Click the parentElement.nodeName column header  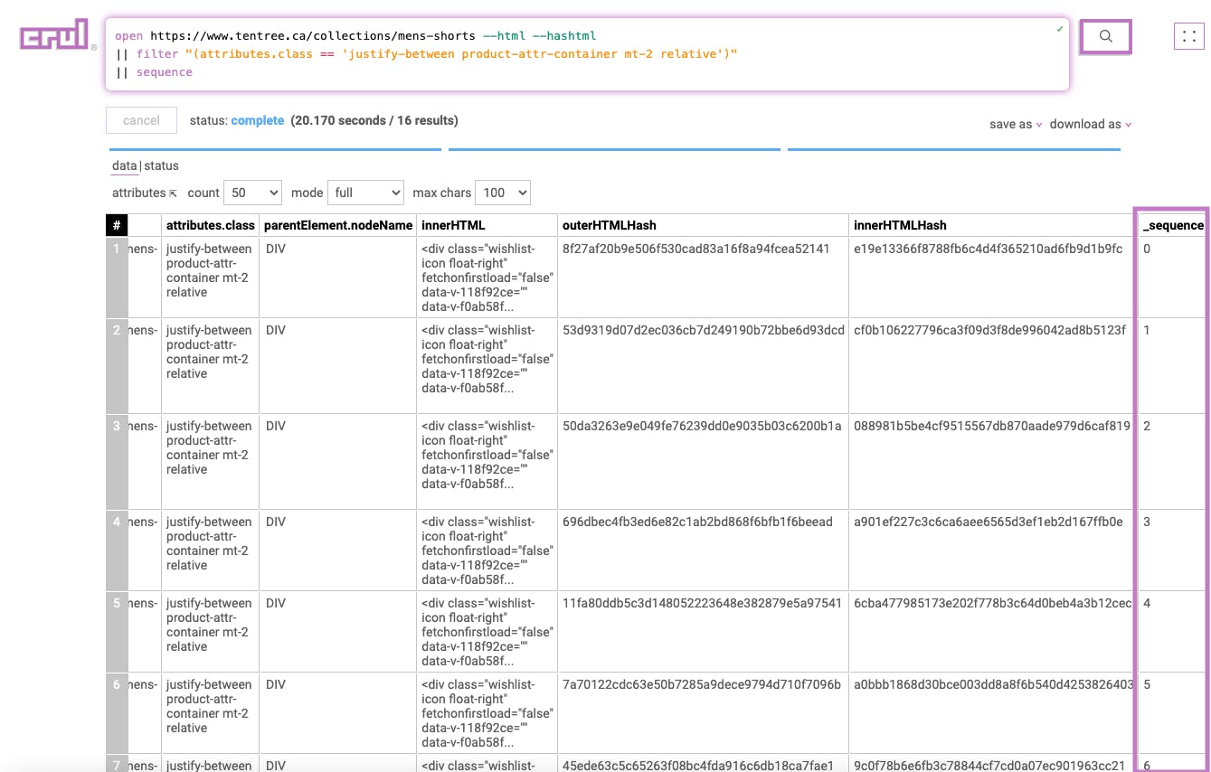point(339,225)
